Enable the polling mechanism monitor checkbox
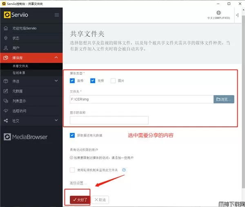 (x=72, y=170)
